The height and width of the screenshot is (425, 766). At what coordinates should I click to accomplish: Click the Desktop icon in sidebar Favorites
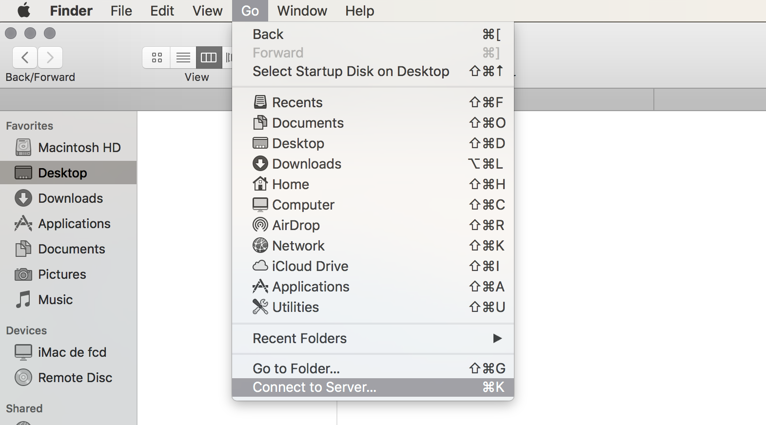[23, 173]
